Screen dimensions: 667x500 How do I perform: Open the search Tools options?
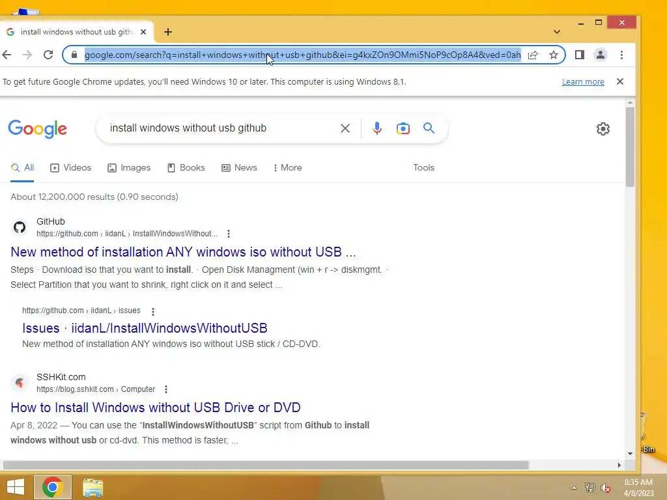[x=423, y=168]
